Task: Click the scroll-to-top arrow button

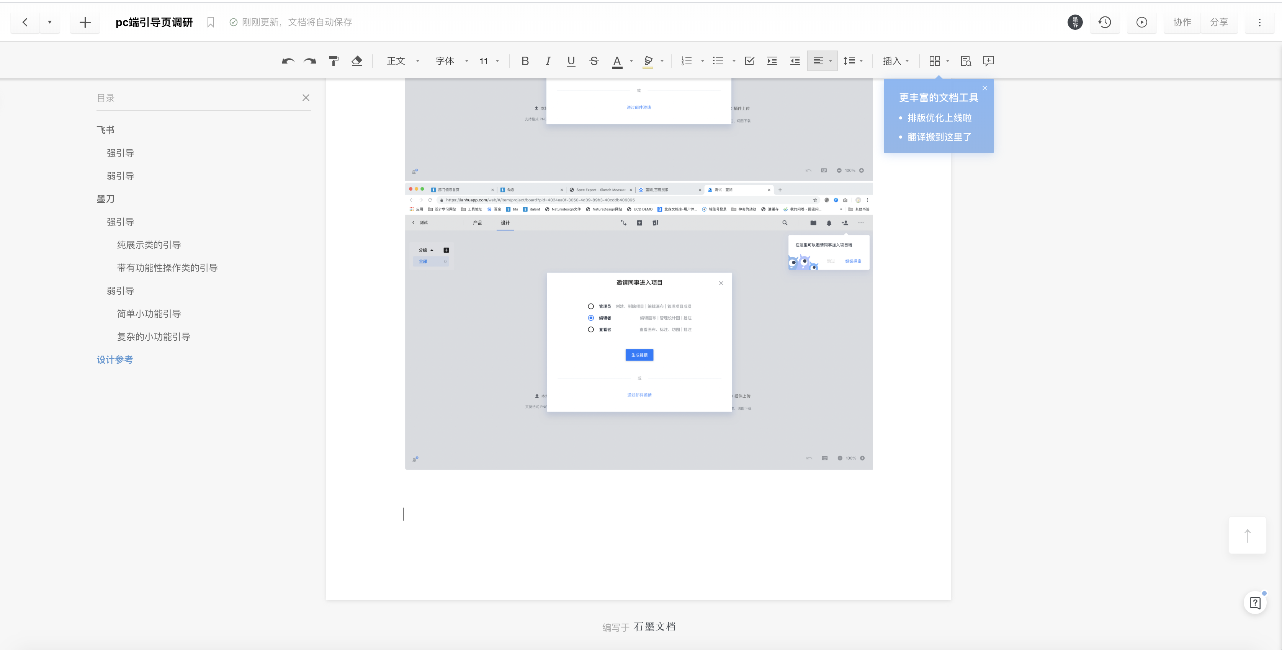Action: pyautogui.click(x=1247, y=536)
